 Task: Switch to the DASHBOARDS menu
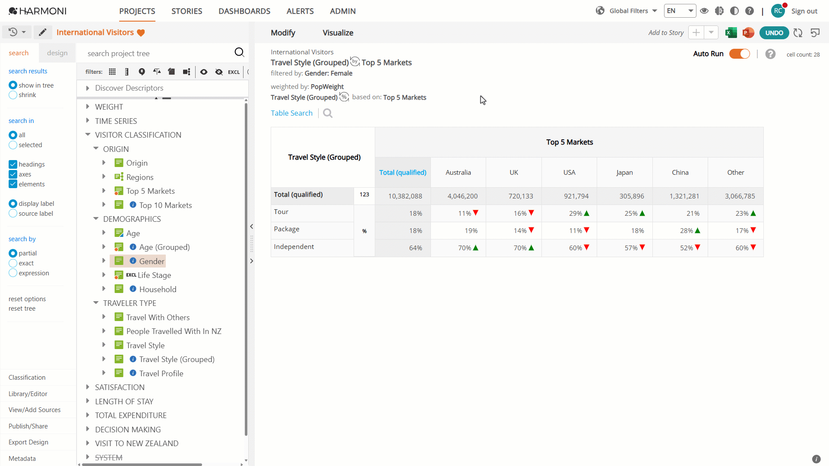pos(244,11)
